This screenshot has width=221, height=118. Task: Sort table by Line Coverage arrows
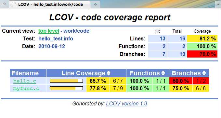[108, 73]
